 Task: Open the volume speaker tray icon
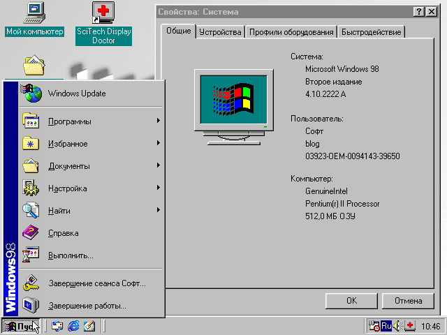tap(397, 326)
